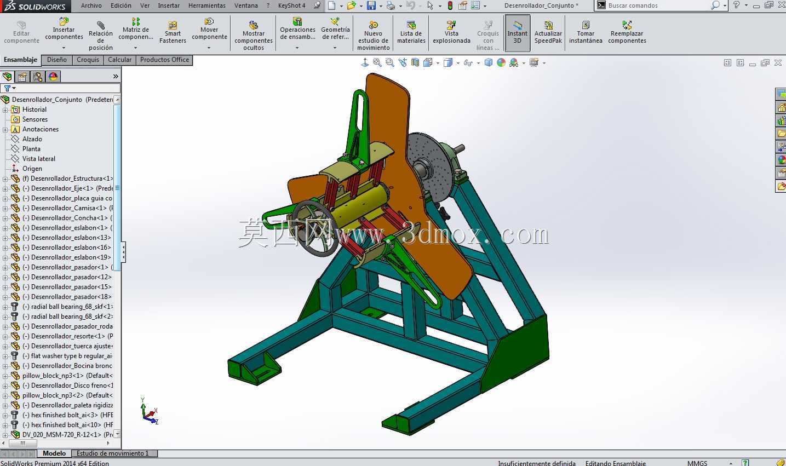The height and width of the screenshot is (466, 786).
Task: Open the Herramientas menu
Action: pyautogui.click(x=207, y=5)
